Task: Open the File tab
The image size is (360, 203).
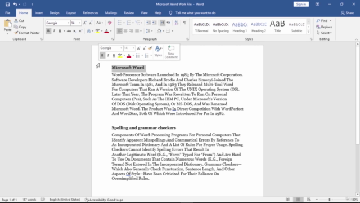Action: [7, 13]
